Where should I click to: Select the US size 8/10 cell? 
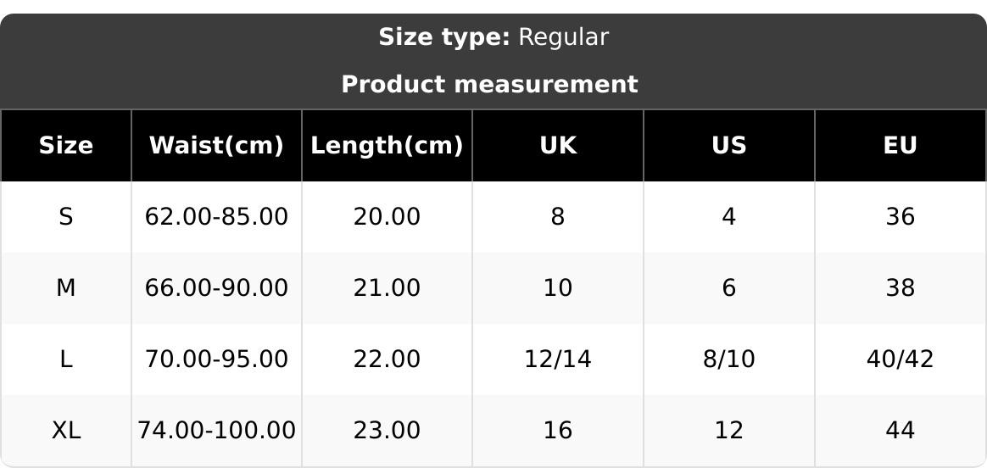(x=729, y=359)
